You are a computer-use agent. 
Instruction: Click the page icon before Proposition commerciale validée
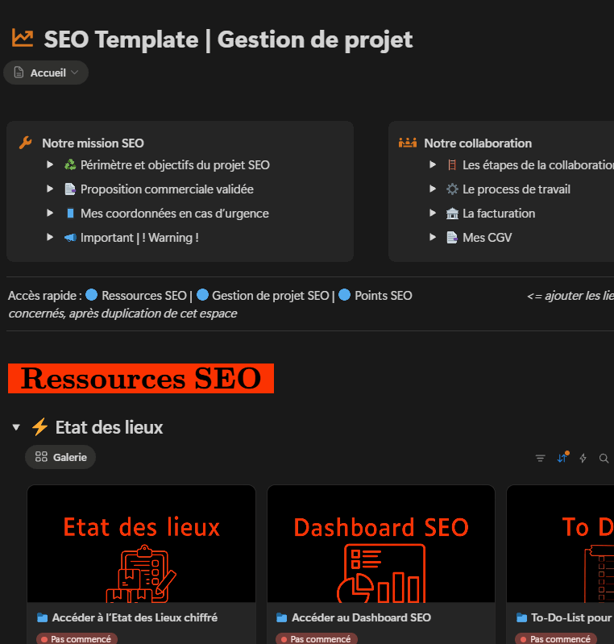pos(70,189)
